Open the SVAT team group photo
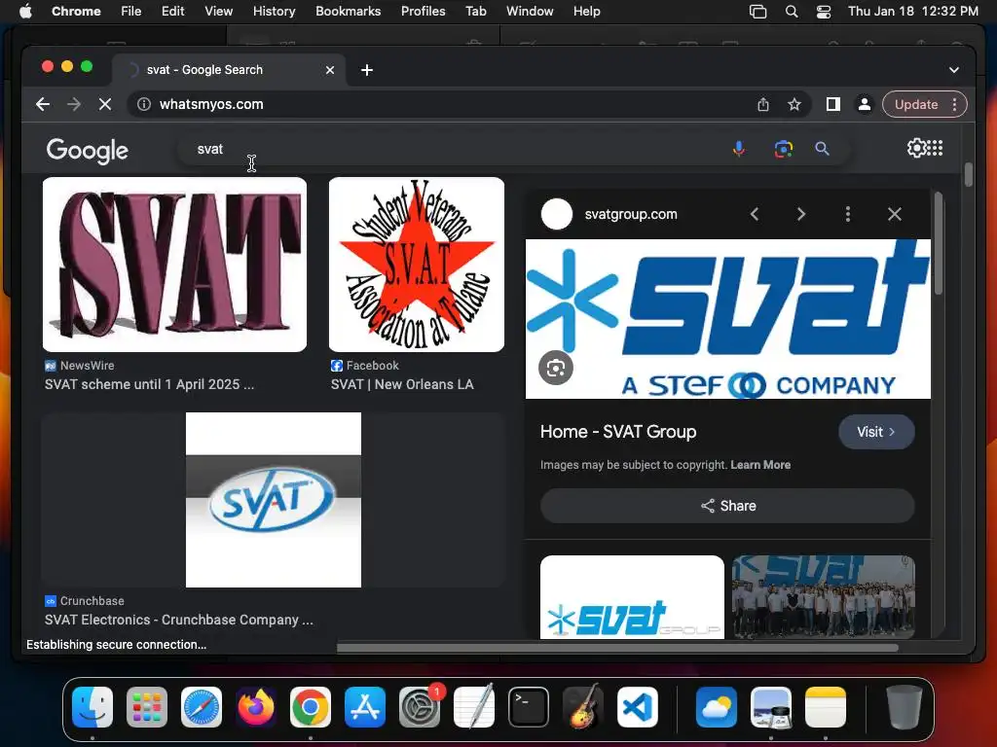Screen dimensions: 997x747 824,597
